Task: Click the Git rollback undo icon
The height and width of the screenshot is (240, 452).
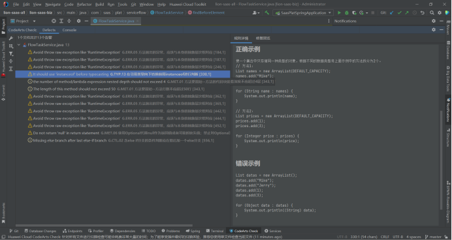Action: (x=423, y=12)
